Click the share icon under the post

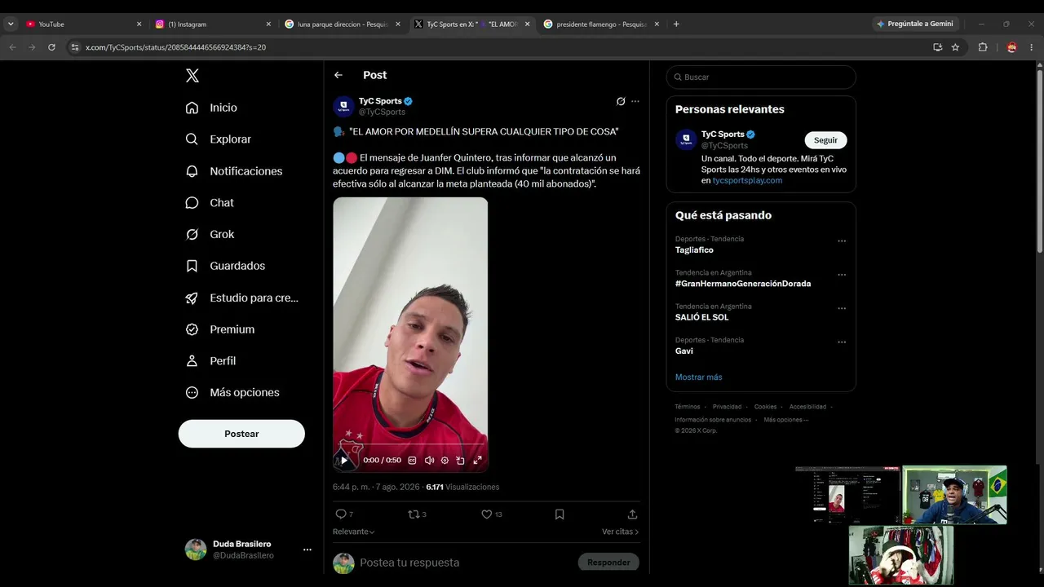pos(632,514)
